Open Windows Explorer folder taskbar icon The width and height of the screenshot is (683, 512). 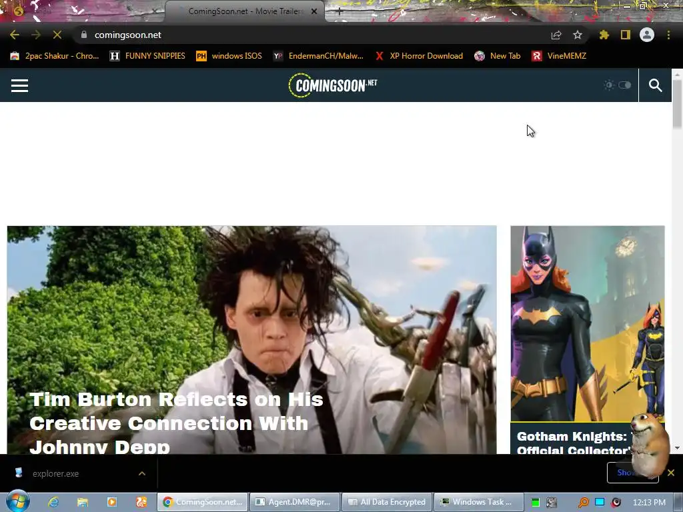[x=83, y=502]
